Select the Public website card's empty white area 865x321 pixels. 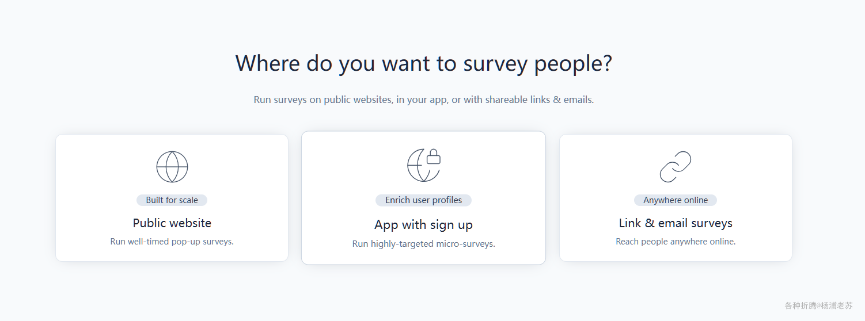tap(92, 173)
